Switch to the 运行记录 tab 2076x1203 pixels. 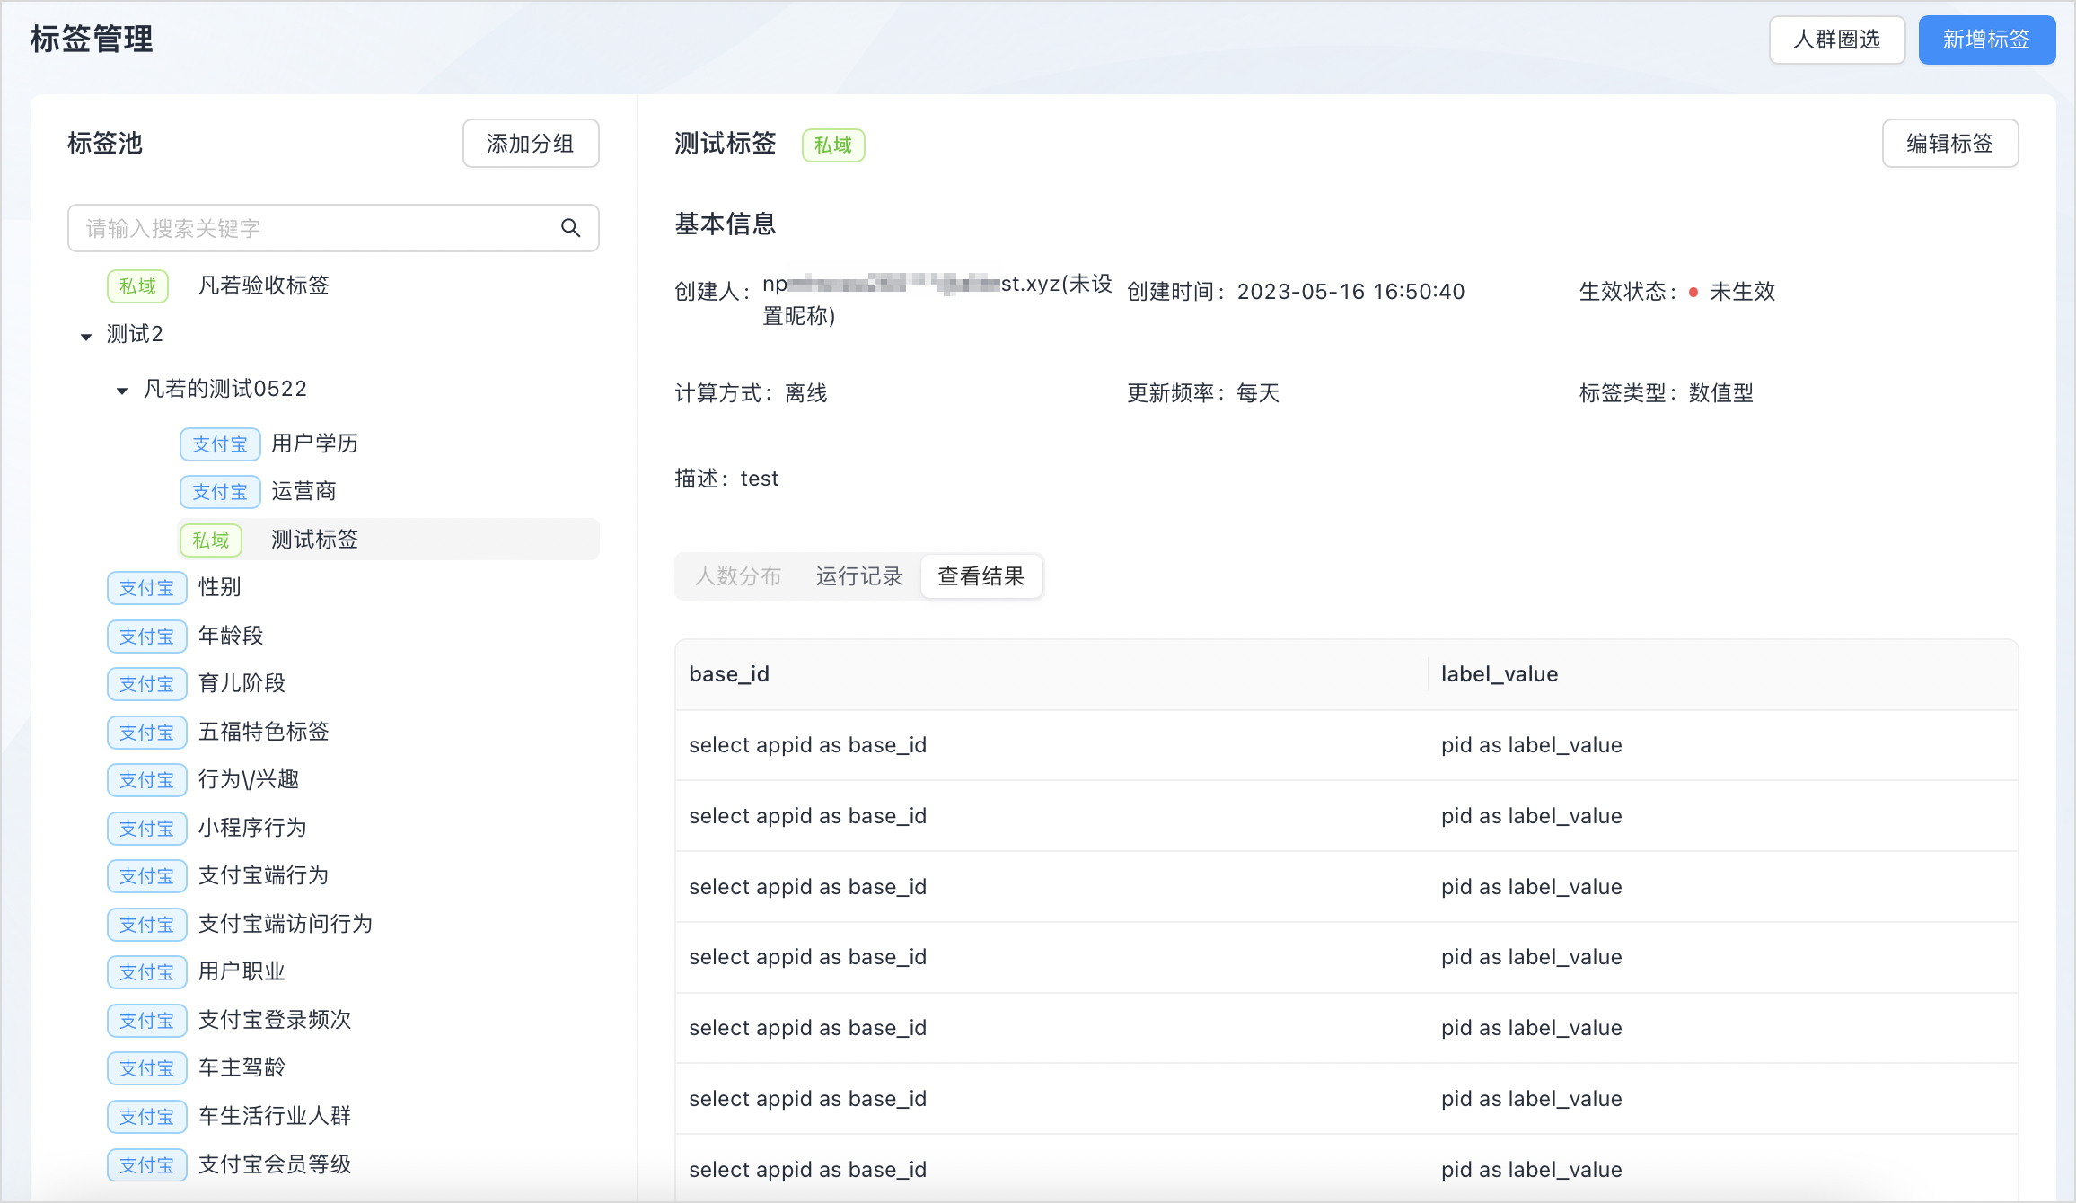coord(858,576)
